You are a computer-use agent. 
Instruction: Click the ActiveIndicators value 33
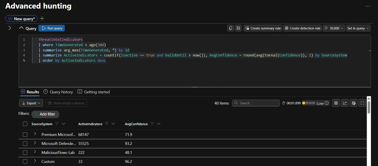(x=80, y=162)
